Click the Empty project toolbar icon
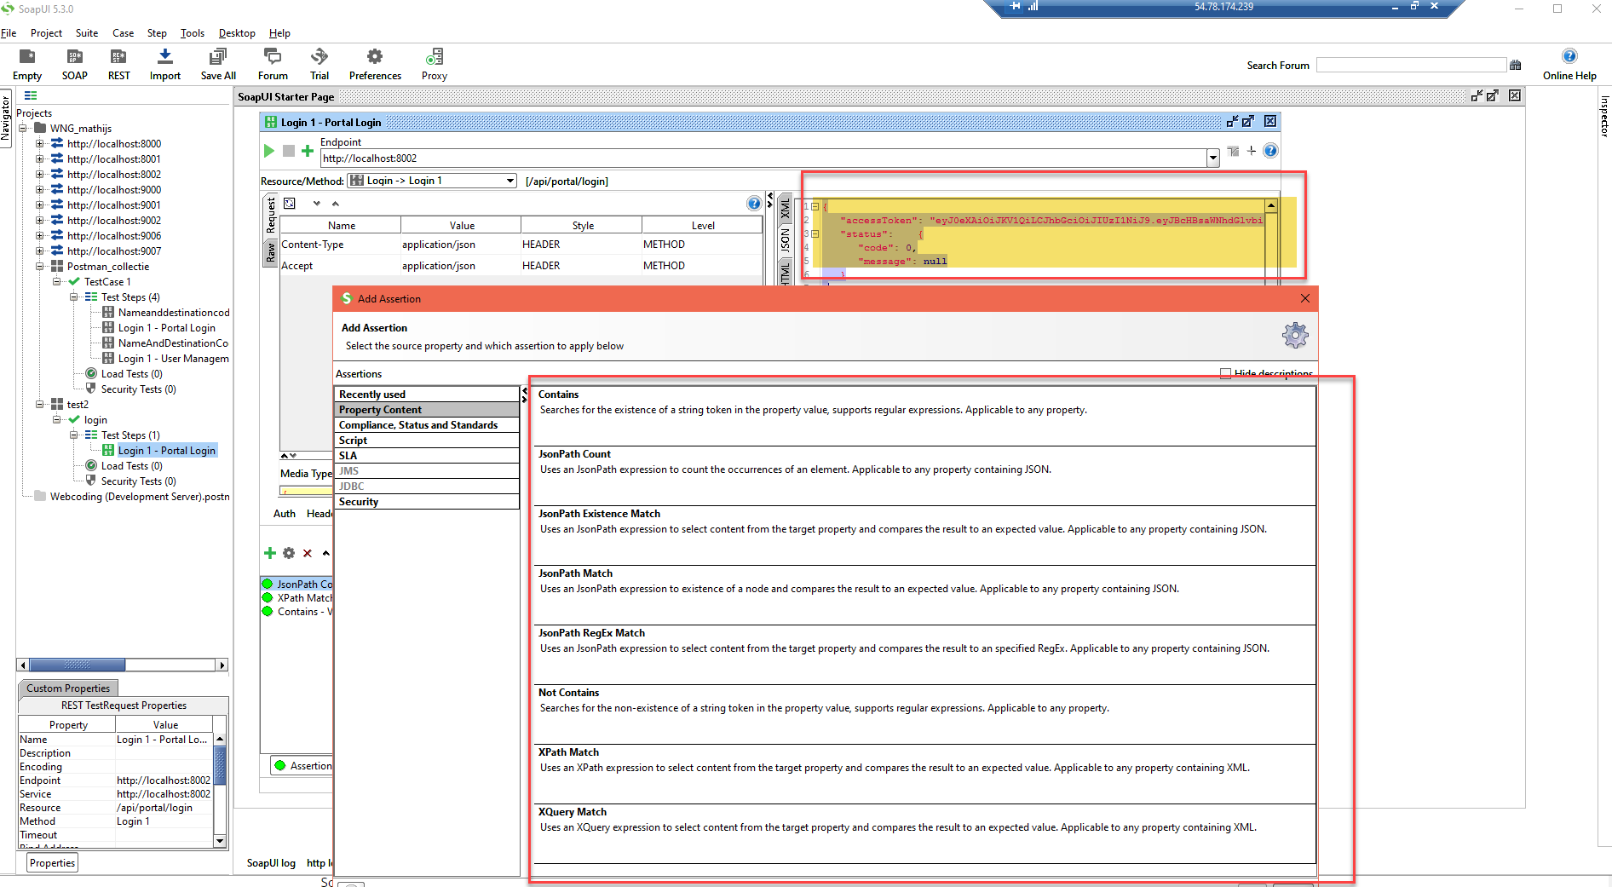1612x887 pixels. point(27,57)
